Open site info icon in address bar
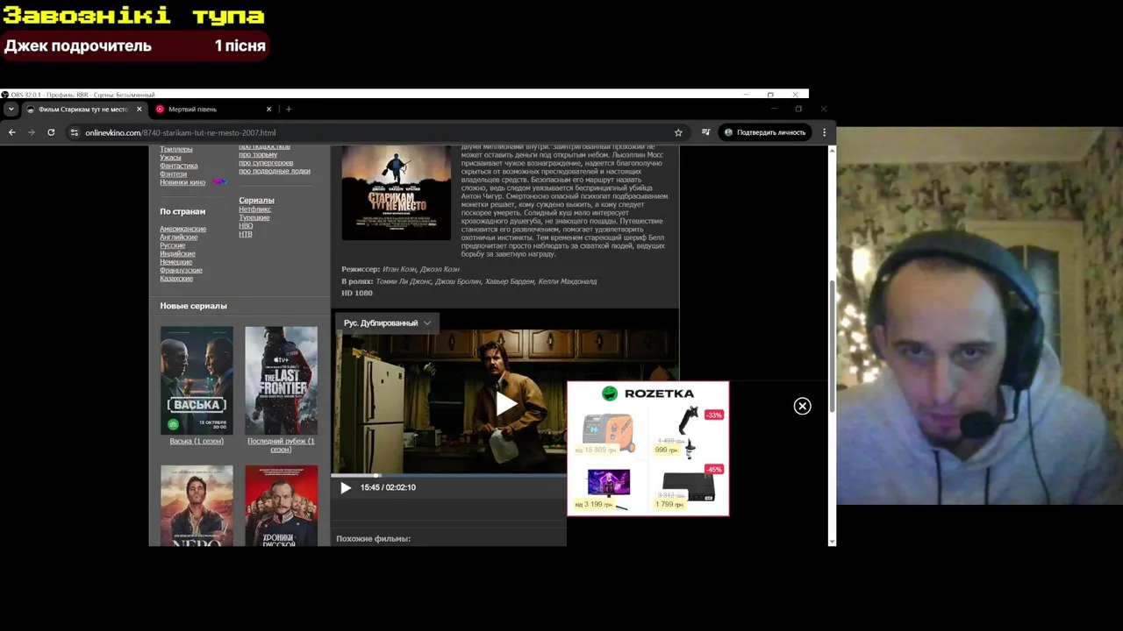This screenshot has width=1123, height=631. [x=75, y=132]
